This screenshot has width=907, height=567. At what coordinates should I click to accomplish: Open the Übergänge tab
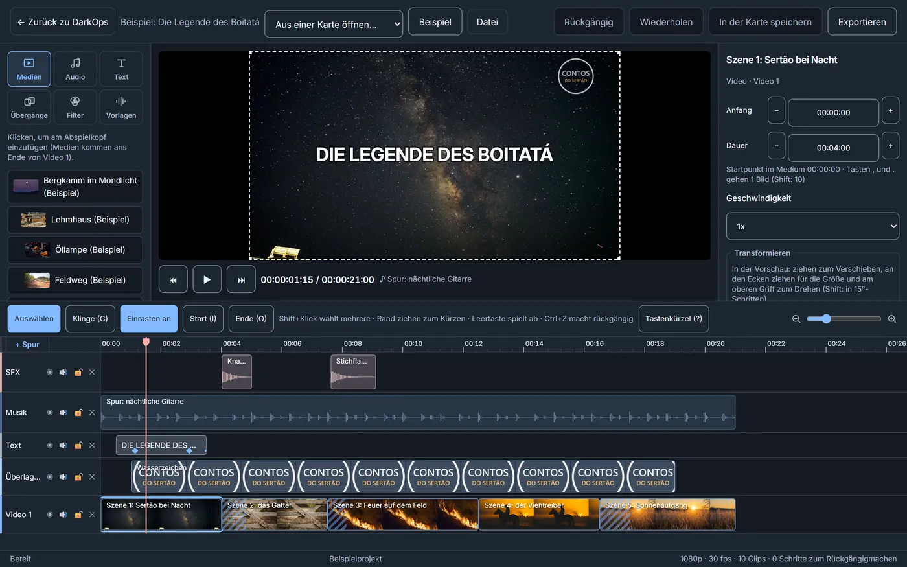pyautogui.click(x=29, y=107)
